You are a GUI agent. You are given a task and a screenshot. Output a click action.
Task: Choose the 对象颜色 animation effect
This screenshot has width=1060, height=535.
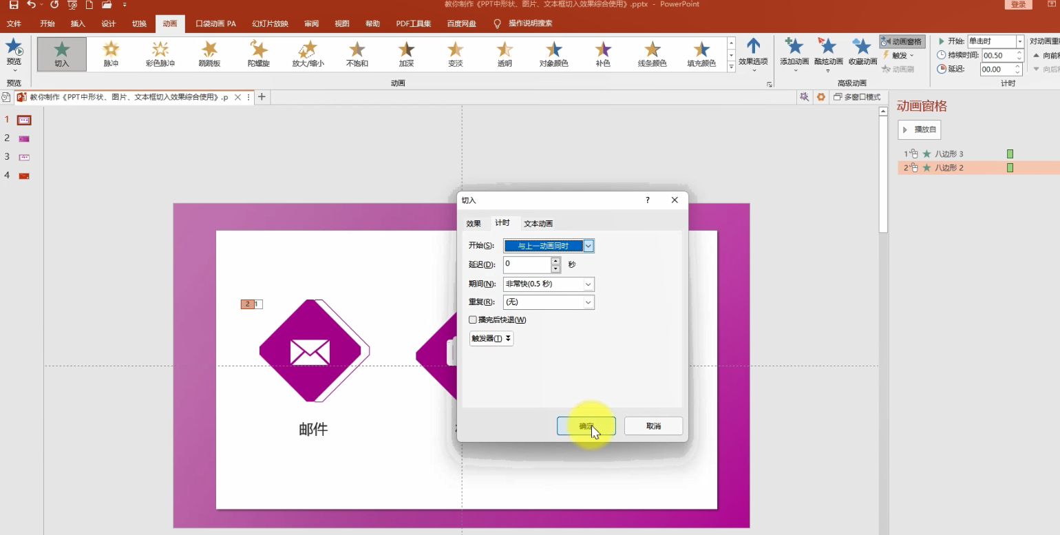tap(553, 54)
